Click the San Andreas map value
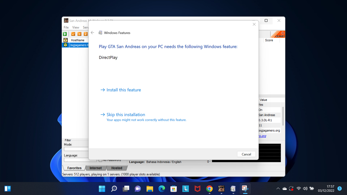The image size is (347, 195). point(267,115)
